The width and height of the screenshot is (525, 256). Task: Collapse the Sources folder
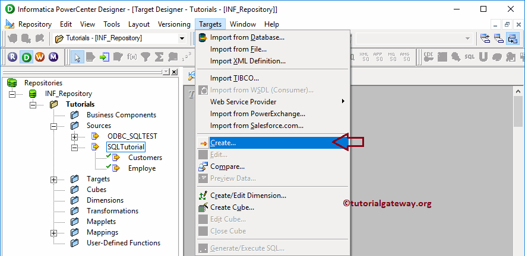click(x=53, y=126)
